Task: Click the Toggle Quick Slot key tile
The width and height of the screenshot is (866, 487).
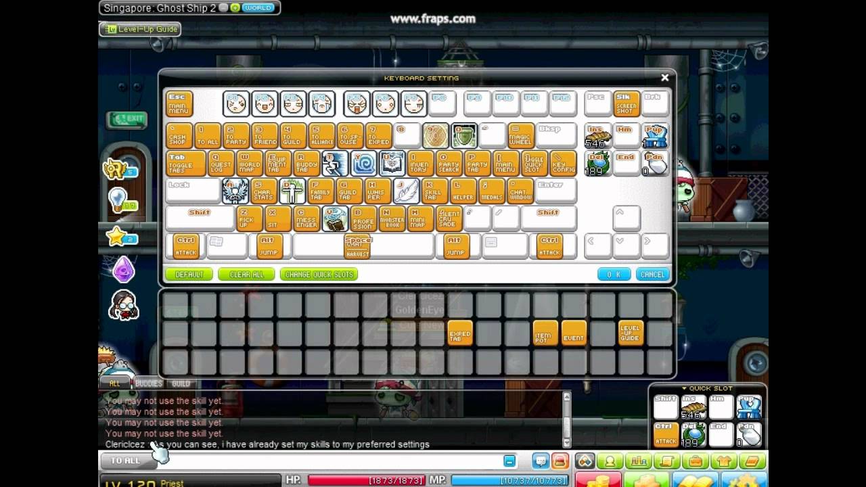Action: point(534,163)
